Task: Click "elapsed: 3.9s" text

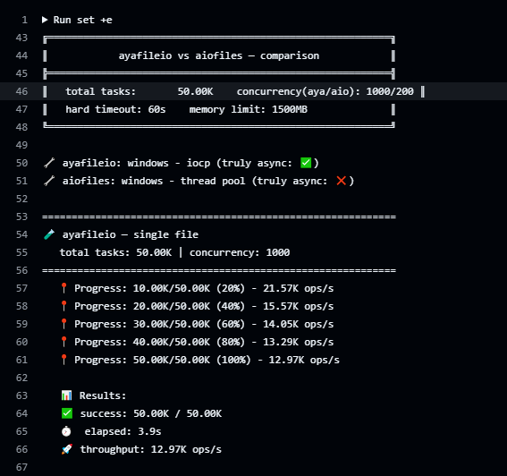Action: (x=123, y=431)
